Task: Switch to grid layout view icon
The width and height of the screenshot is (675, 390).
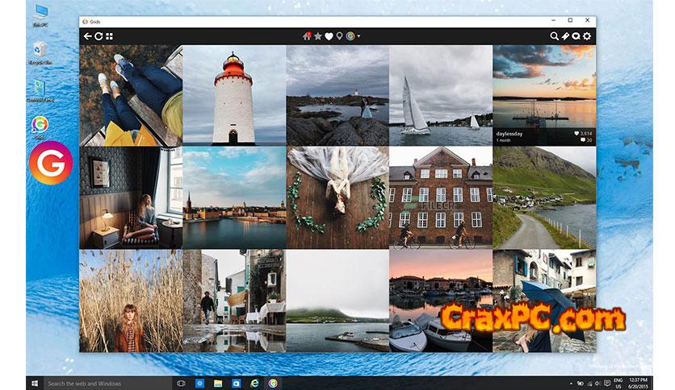Action: [110, 36]
